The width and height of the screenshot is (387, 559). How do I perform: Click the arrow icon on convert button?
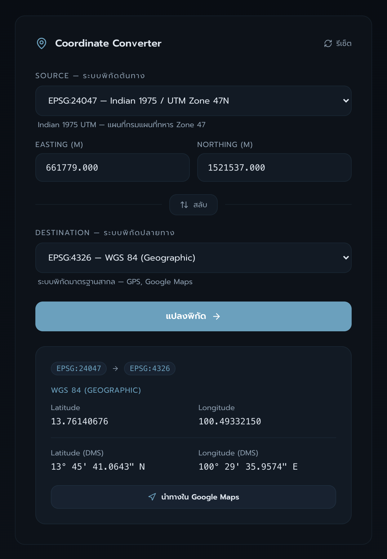point(216,316)
